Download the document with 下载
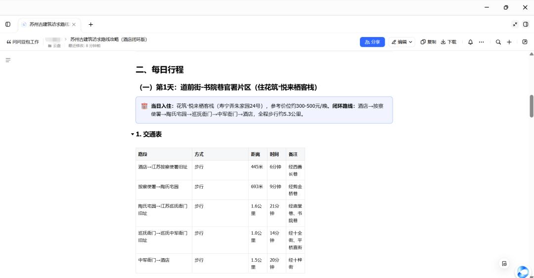534x278 pixels. 448,42
